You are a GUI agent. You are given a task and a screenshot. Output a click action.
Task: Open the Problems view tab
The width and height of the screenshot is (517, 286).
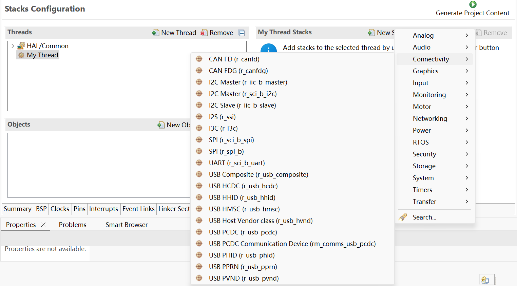(x=73, y=225)
